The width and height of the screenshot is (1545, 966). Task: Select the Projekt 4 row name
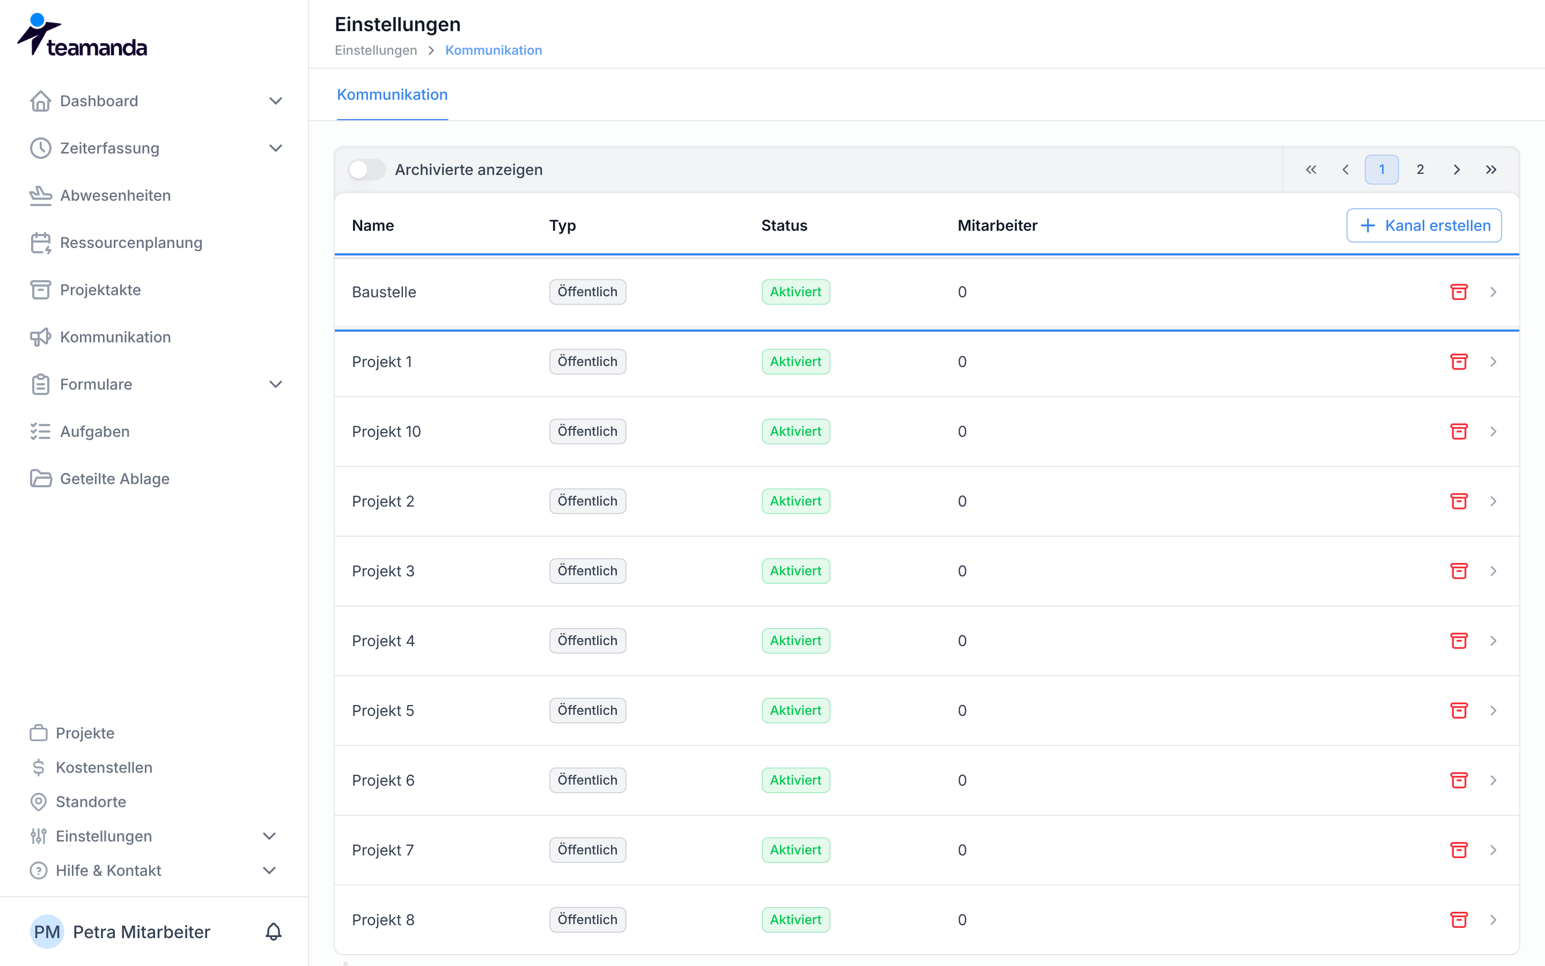(383, 641)
